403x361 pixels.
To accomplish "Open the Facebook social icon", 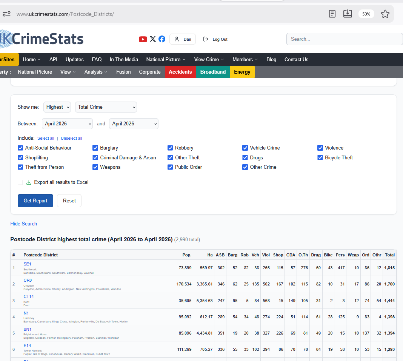I will 162,39.
